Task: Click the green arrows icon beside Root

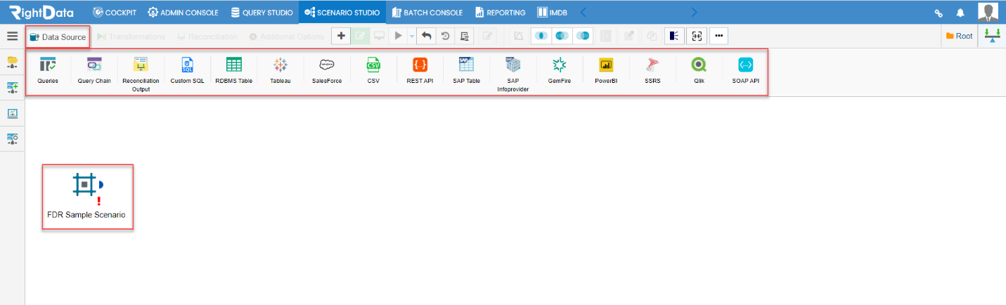Action: [x=992, y=36]
